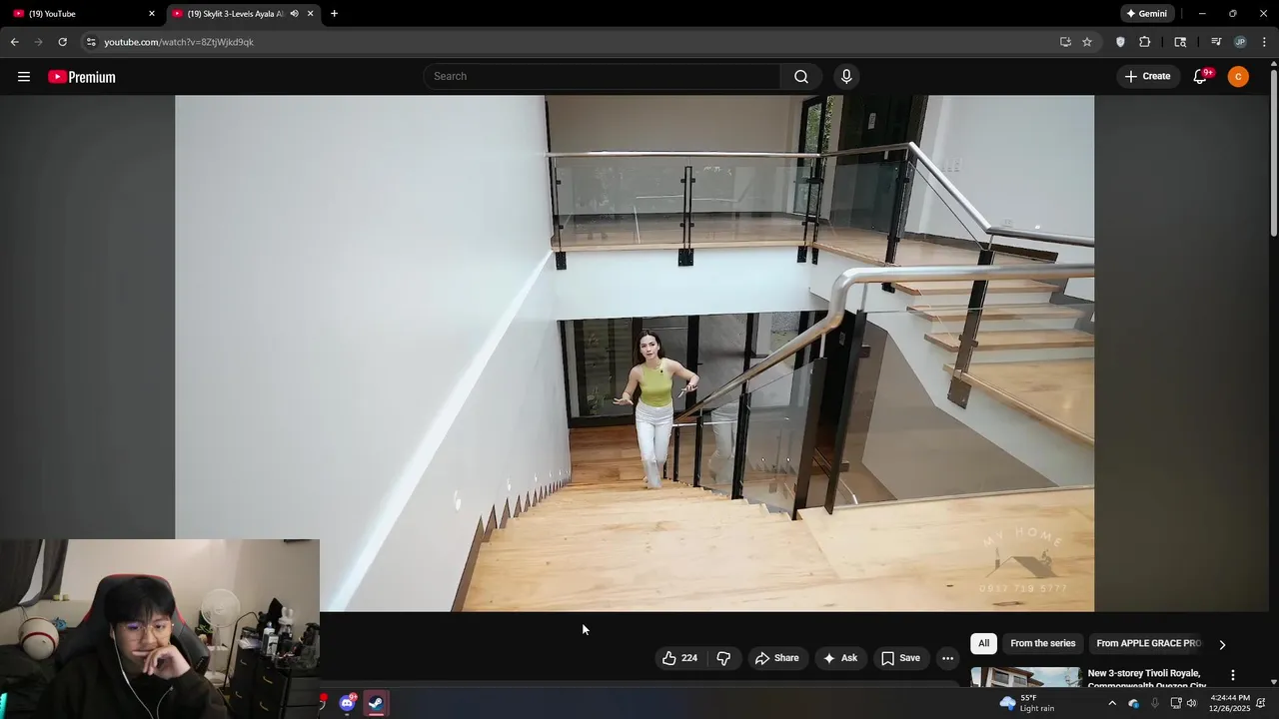Close the Skylit 3-Levels tab
Image resolution: width=1279 pixels, height=719 pixels.
[310, 14]
